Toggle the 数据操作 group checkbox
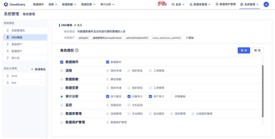The height and width of the screenshot is (139, 275). [62, 62]
